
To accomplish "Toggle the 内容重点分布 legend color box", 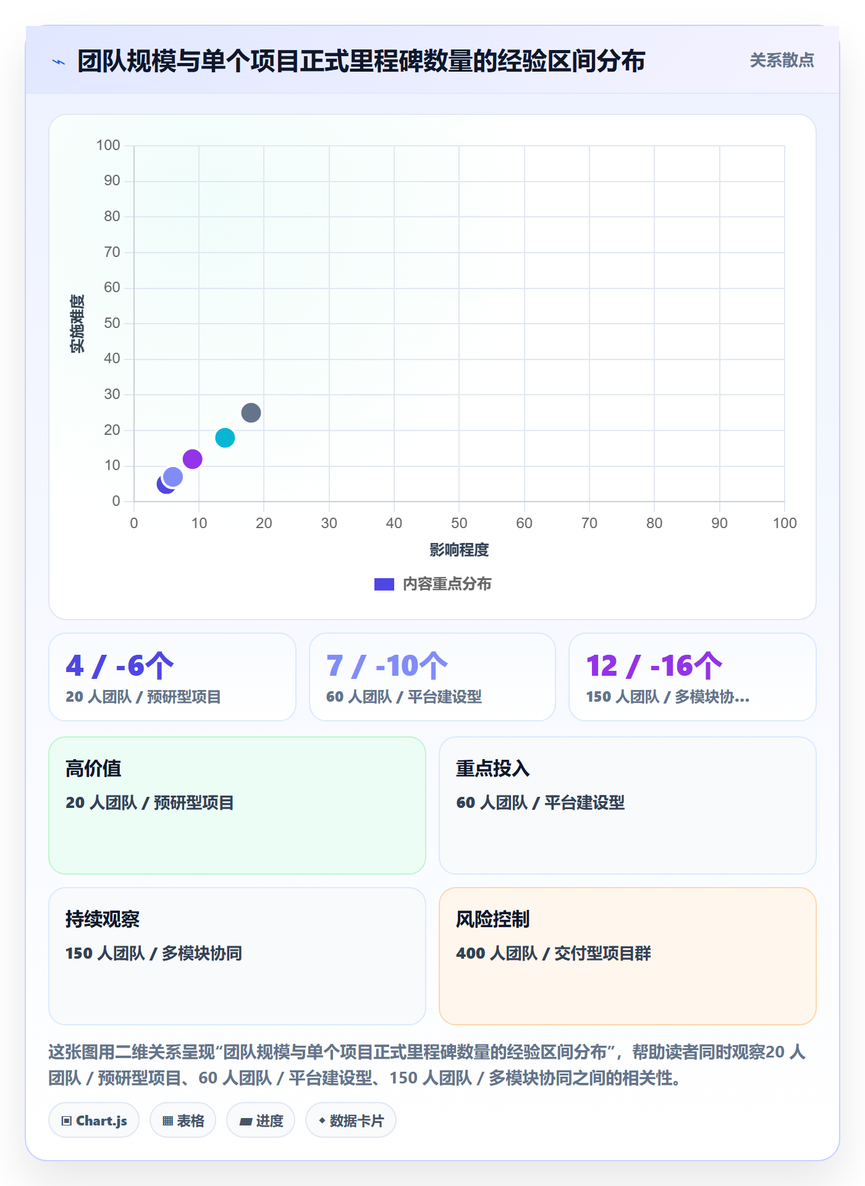I will click(x=384, y=584).
